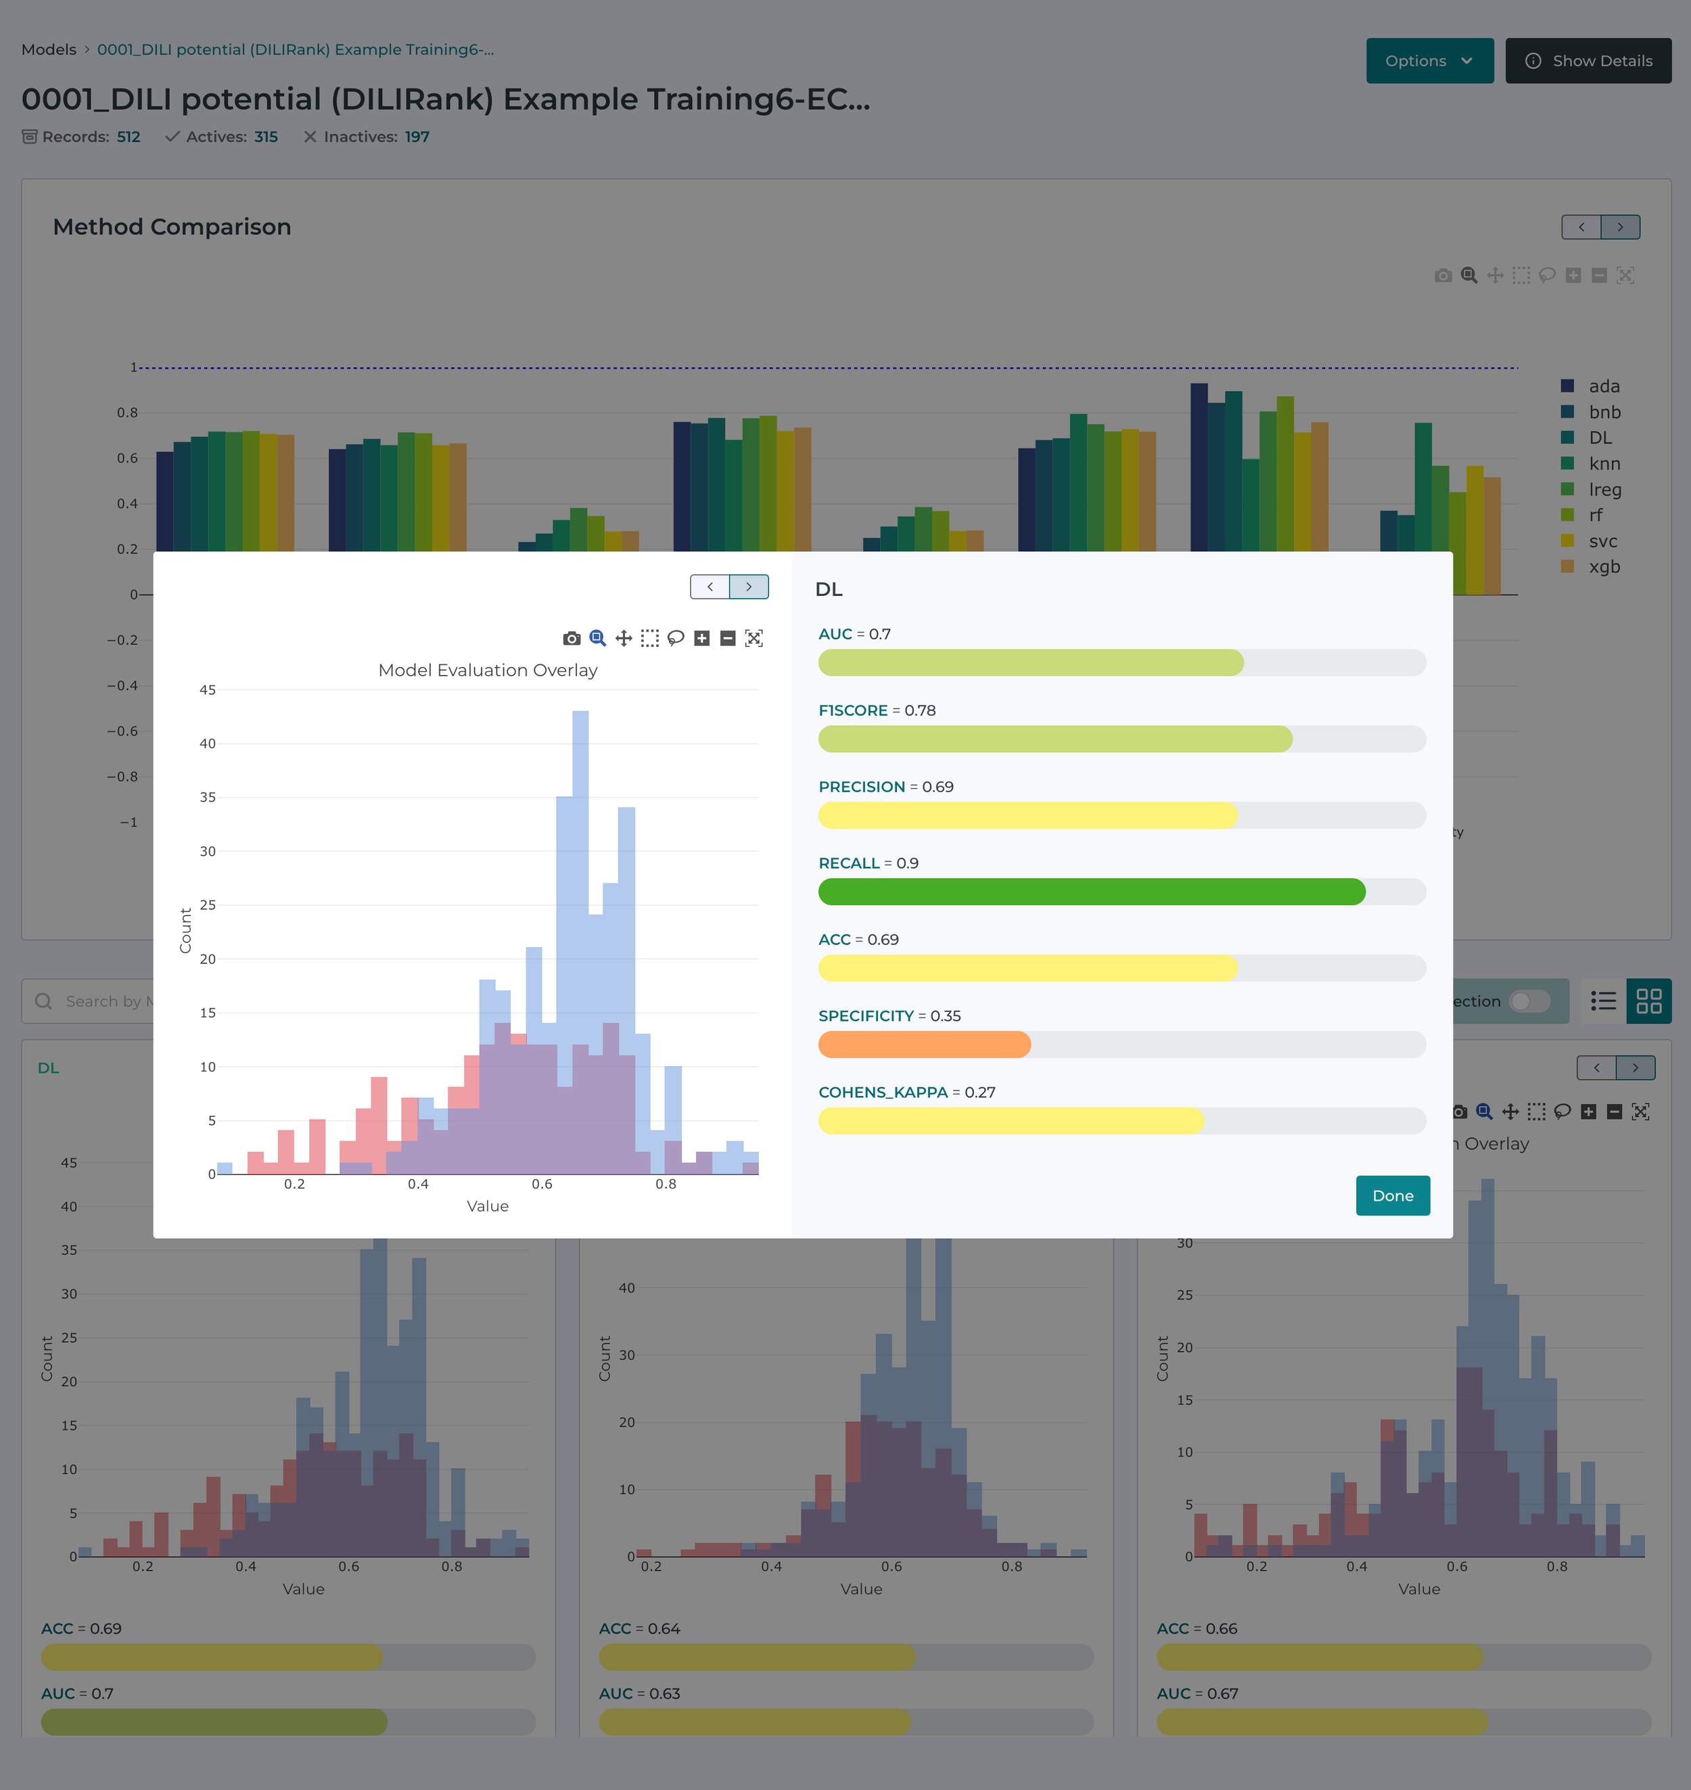This screenshot has width=1691, height=1790.
Task: Zoom out on Method Comparison chart
Action: tap(1600, 275)
